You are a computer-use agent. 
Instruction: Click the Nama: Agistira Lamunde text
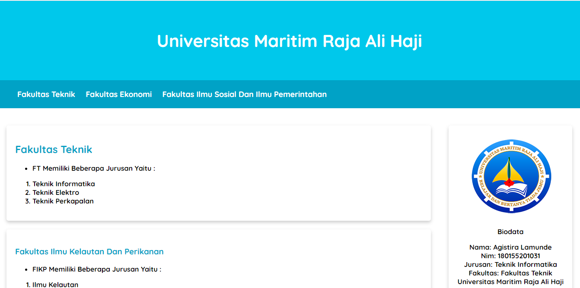(x=510, y=247)
